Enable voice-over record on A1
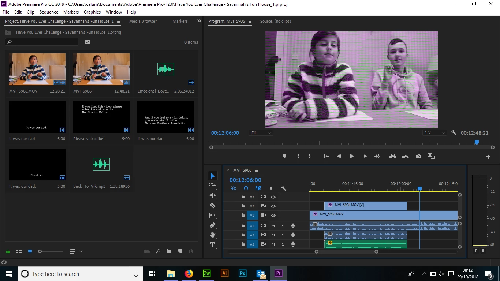Screen dimensions: 500x281 (293, 226)
